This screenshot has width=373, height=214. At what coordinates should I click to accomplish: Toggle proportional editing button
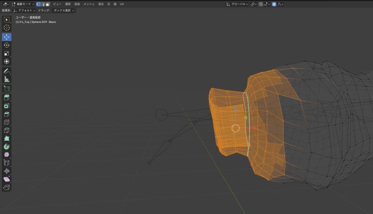tap(274, 4)
